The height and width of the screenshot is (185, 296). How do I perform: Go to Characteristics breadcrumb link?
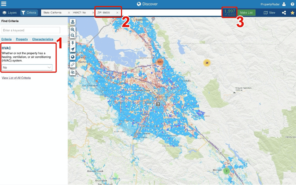click(x=43, y=39)
